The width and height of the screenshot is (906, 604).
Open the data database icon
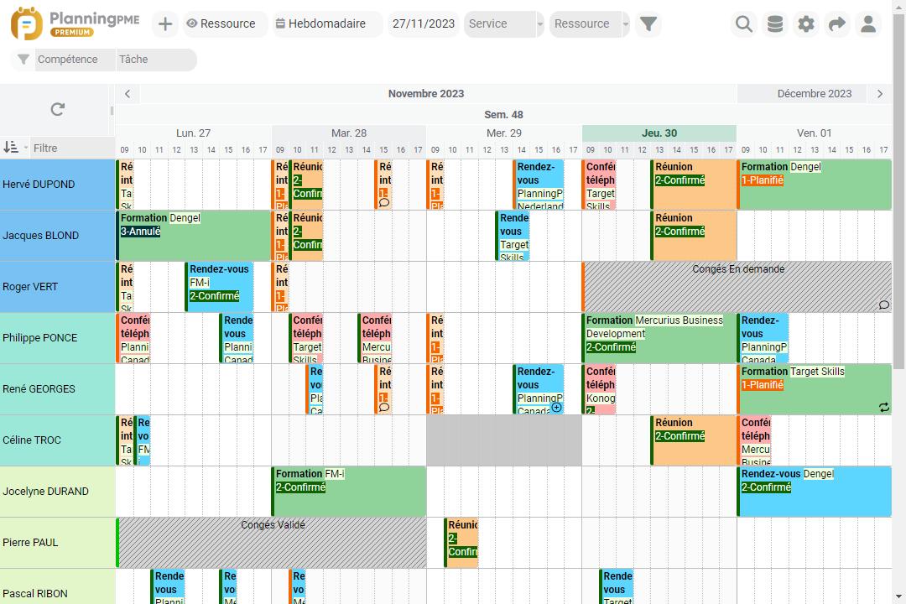[775, 23]
